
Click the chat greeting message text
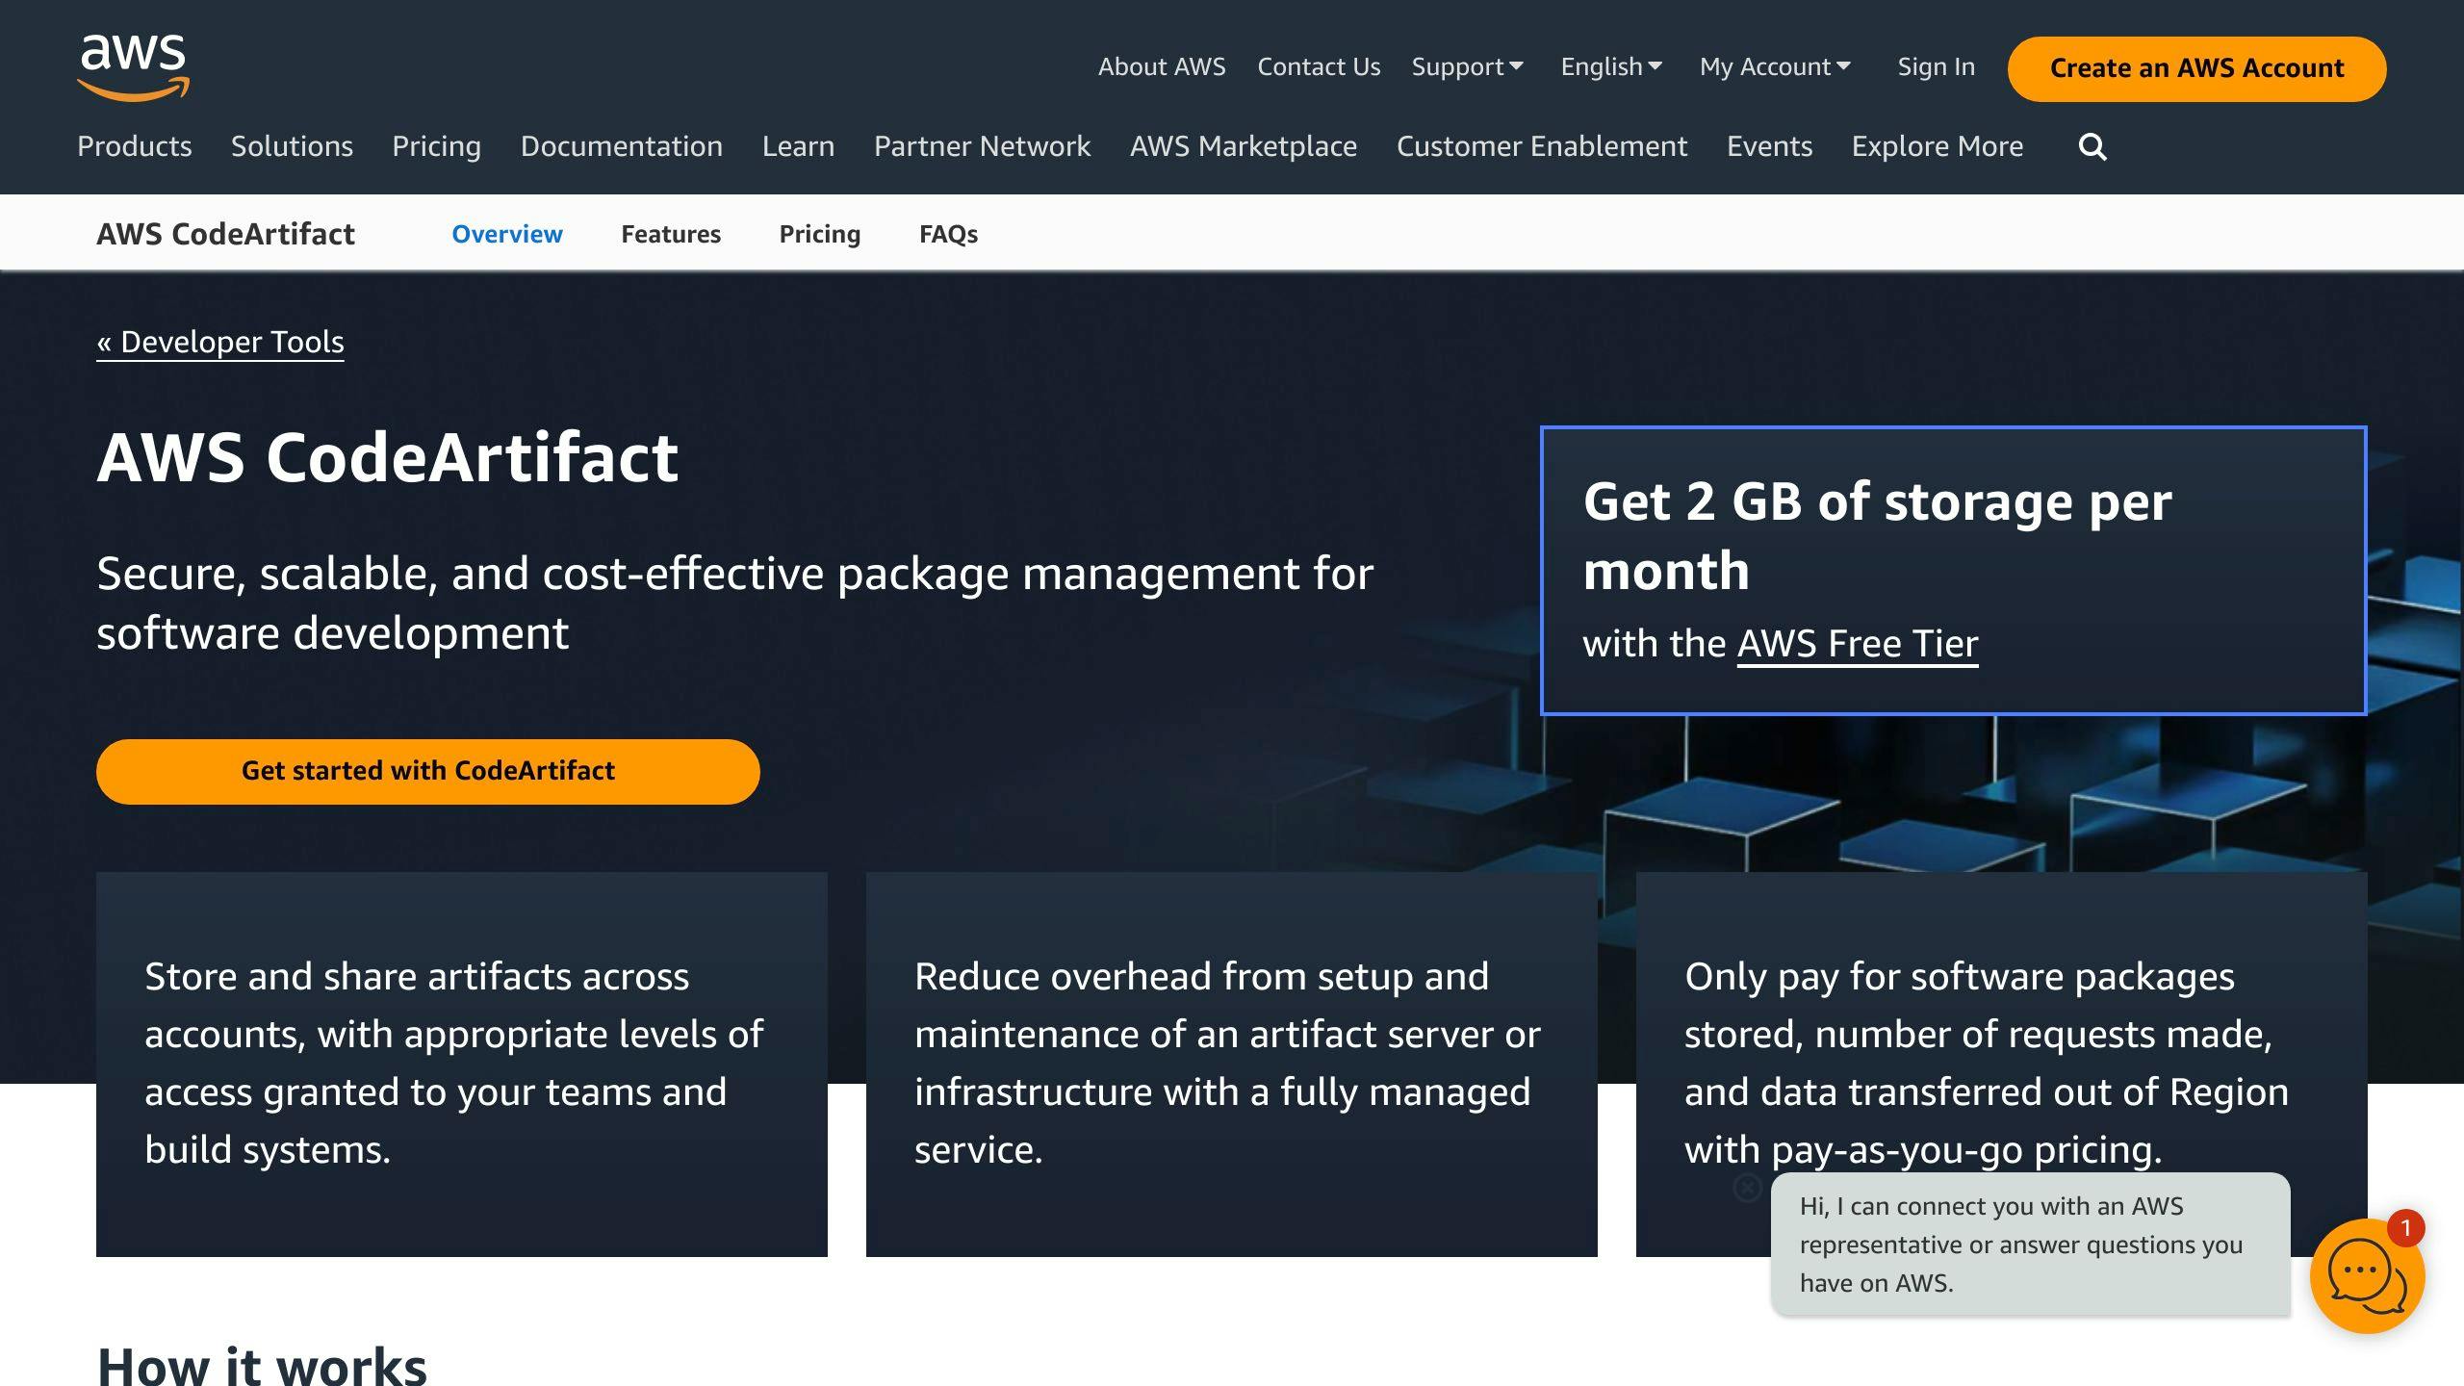click(x=2021, y=1245)
